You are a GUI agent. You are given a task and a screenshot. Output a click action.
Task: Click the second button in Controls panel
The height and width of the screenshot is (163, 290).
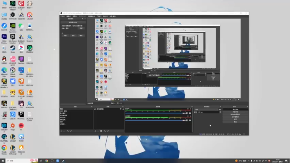coord(235,112)
